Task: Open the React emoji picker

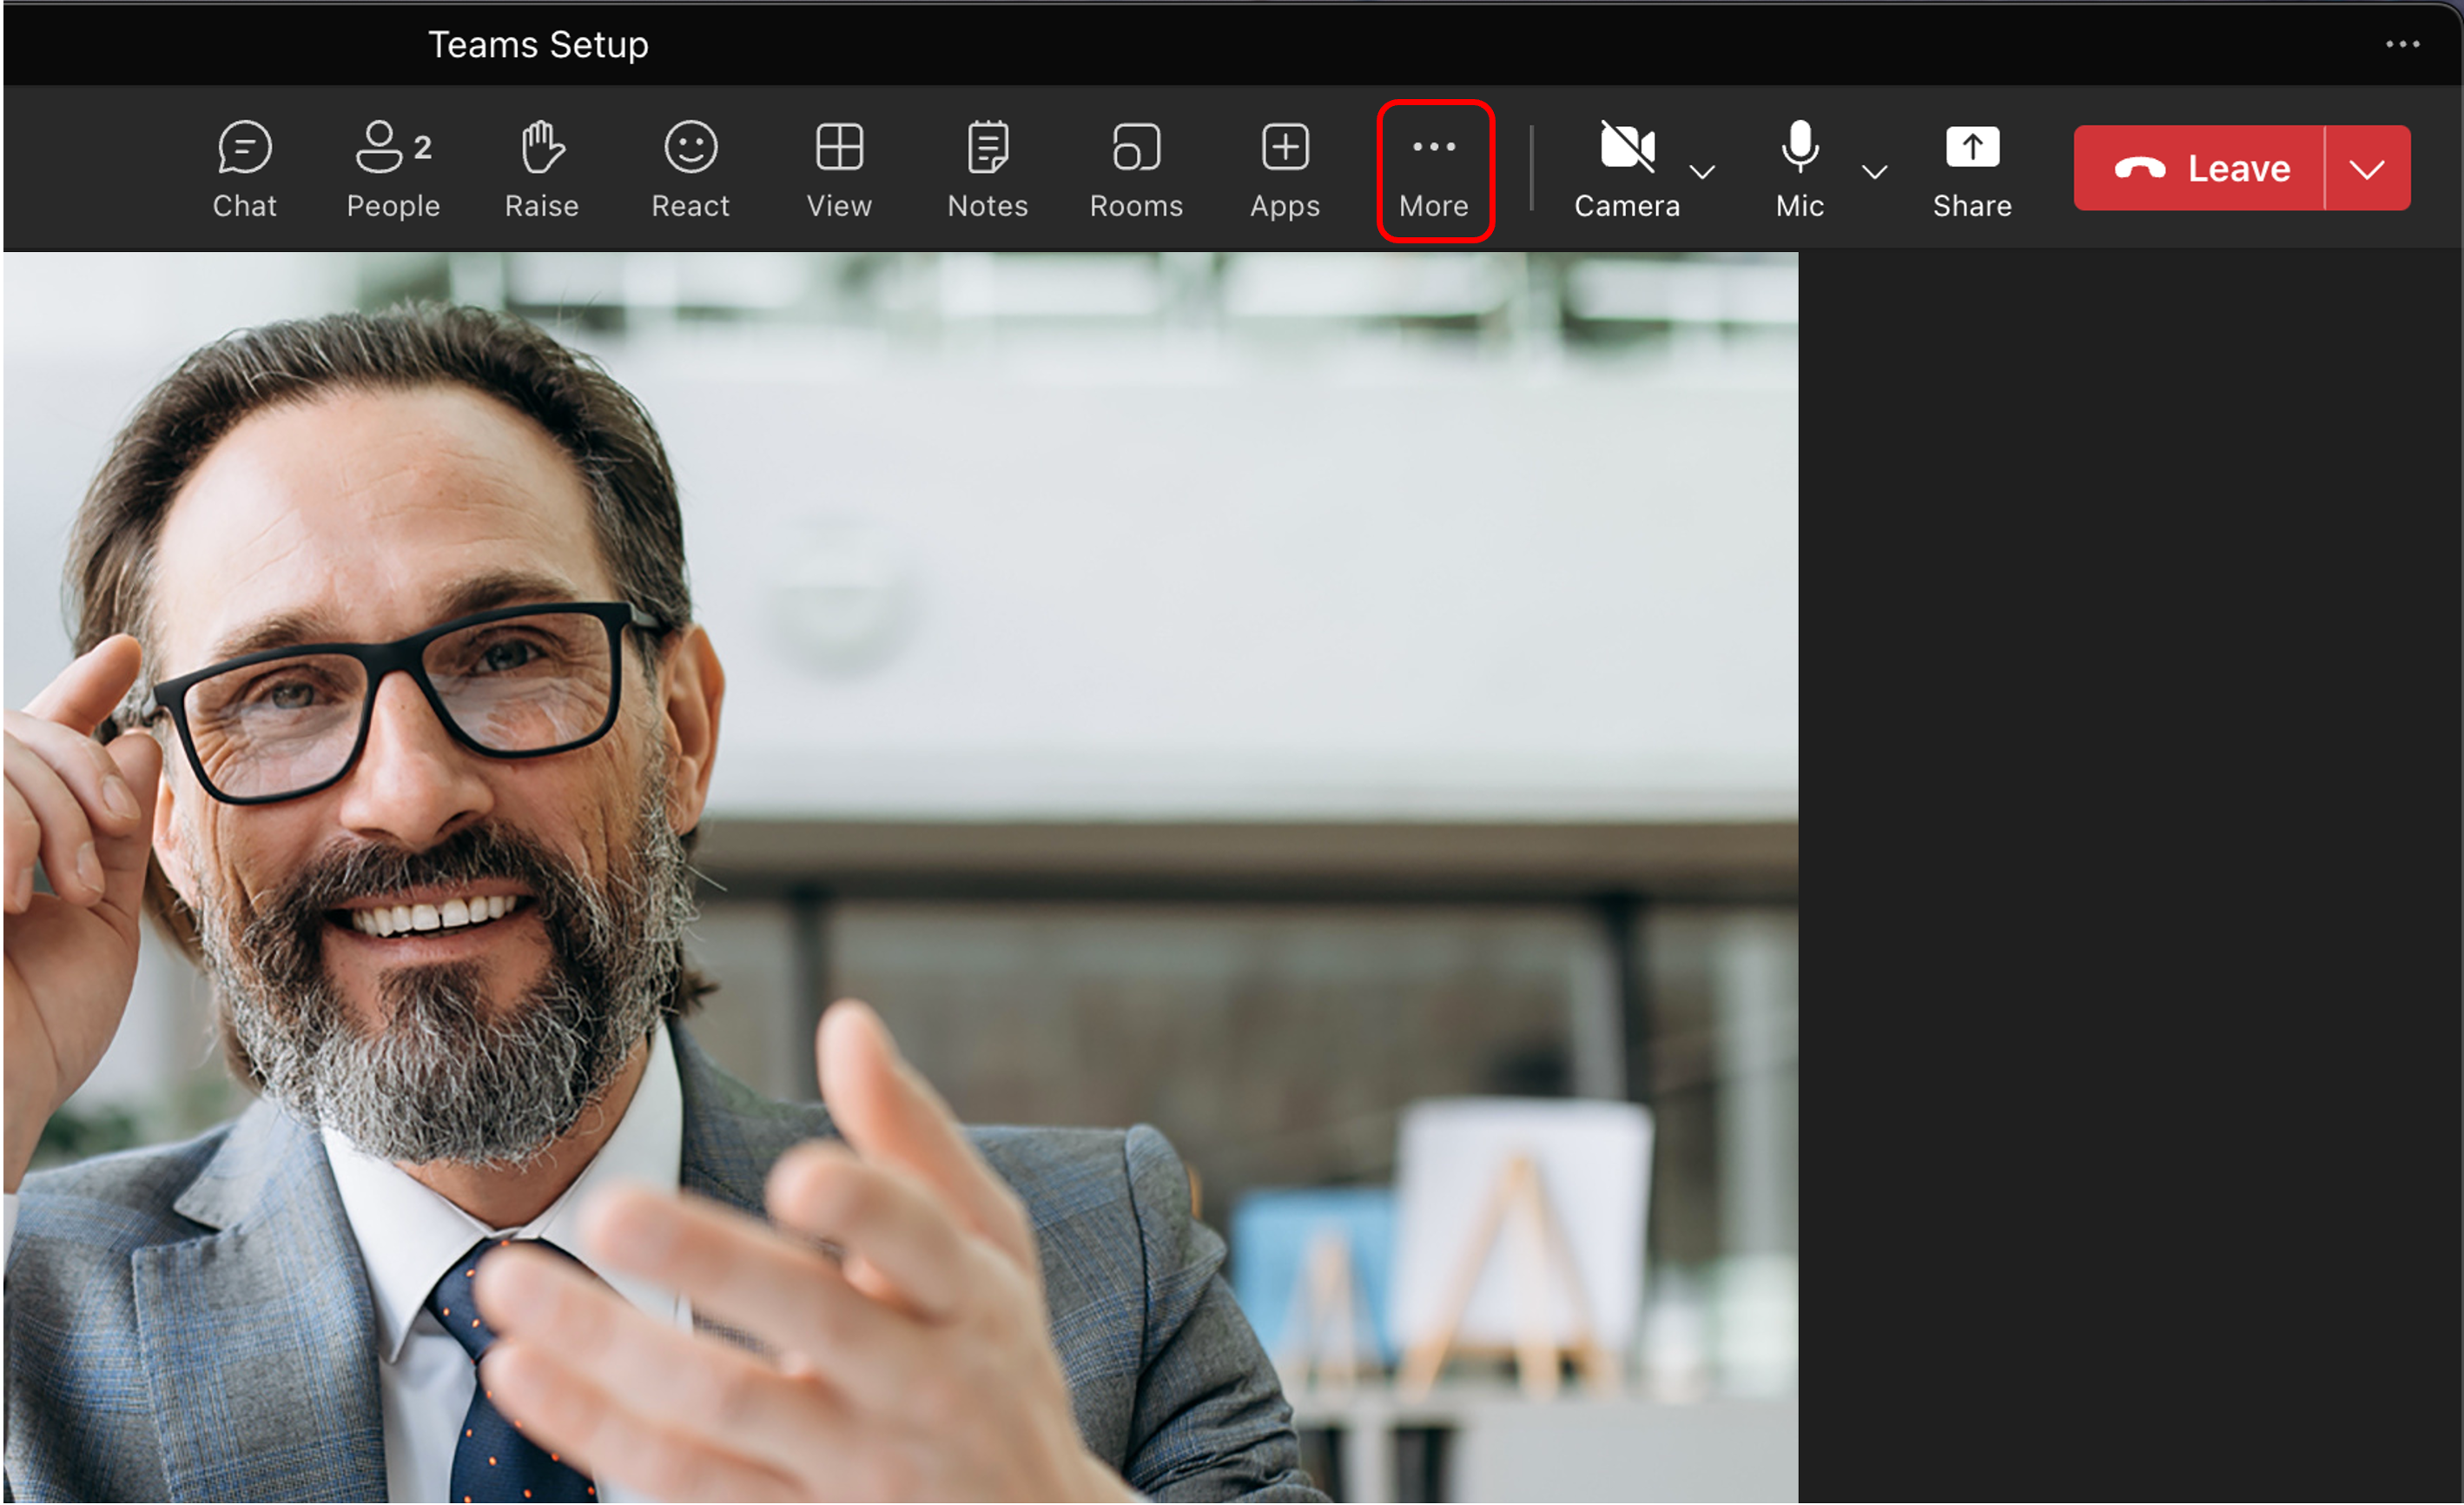Action: click(x=690, y=169)
